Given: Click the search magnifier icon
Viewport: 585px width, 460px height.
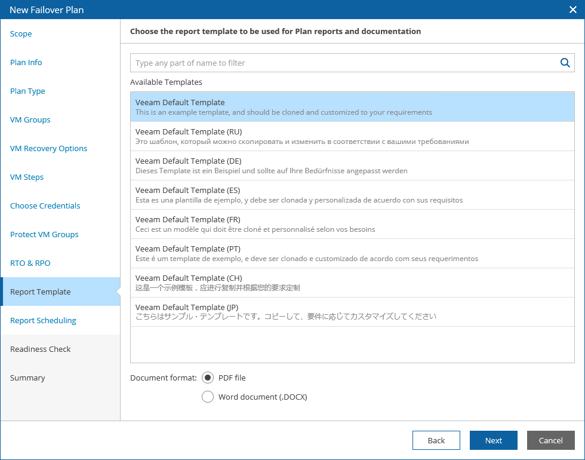Looking at the screenshot, I should [x=565, y=63].
